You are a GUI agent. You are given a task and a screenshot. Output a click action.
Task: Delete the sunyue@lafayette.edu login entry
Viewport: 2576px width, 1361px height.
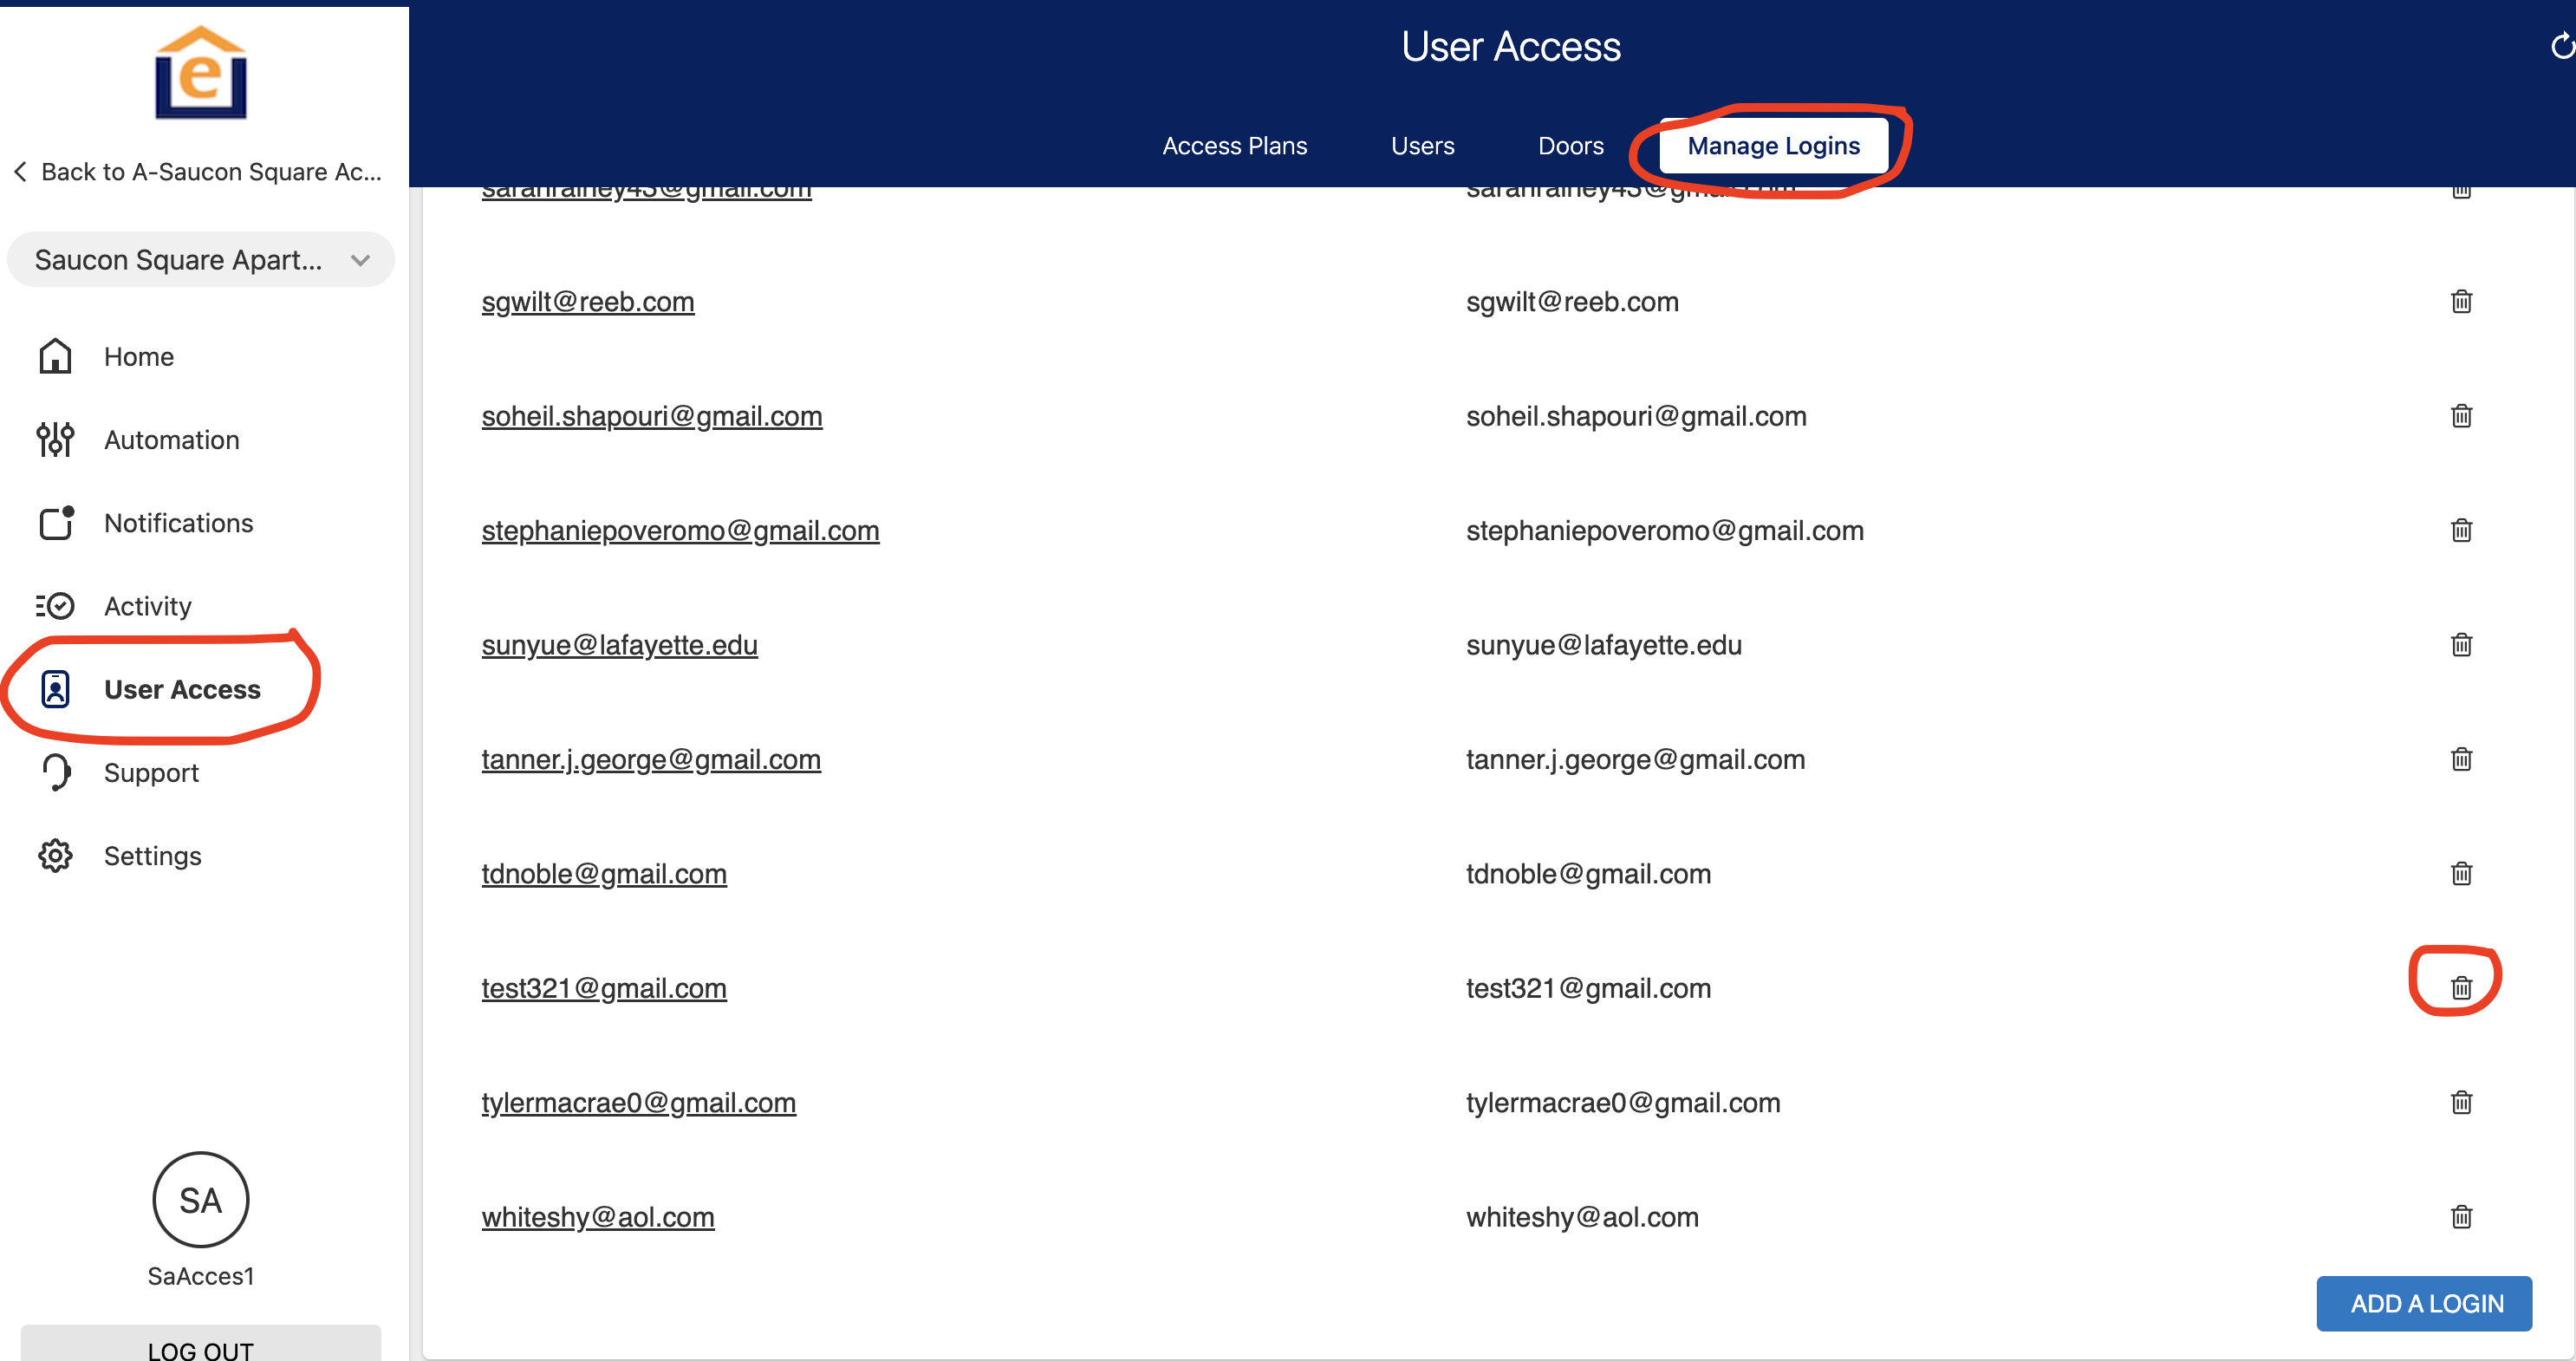[x=2461, y=645]
